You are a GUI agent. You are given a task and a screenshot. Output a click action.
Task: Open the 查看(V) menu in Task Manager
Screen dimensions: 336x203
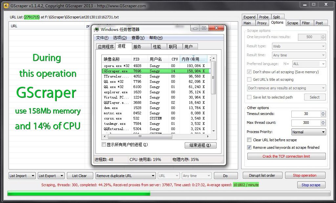click(138, 38)
